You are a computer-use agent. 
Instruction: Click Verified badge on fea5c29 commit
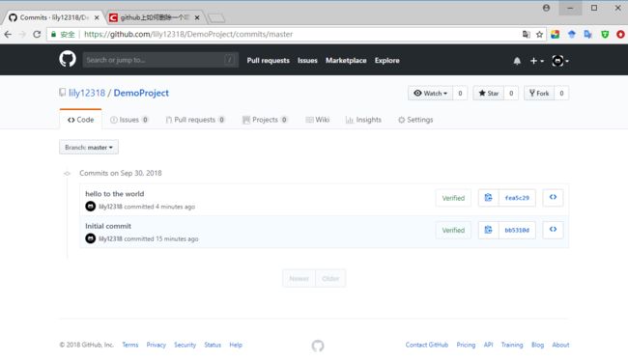(x=453, y=198)
